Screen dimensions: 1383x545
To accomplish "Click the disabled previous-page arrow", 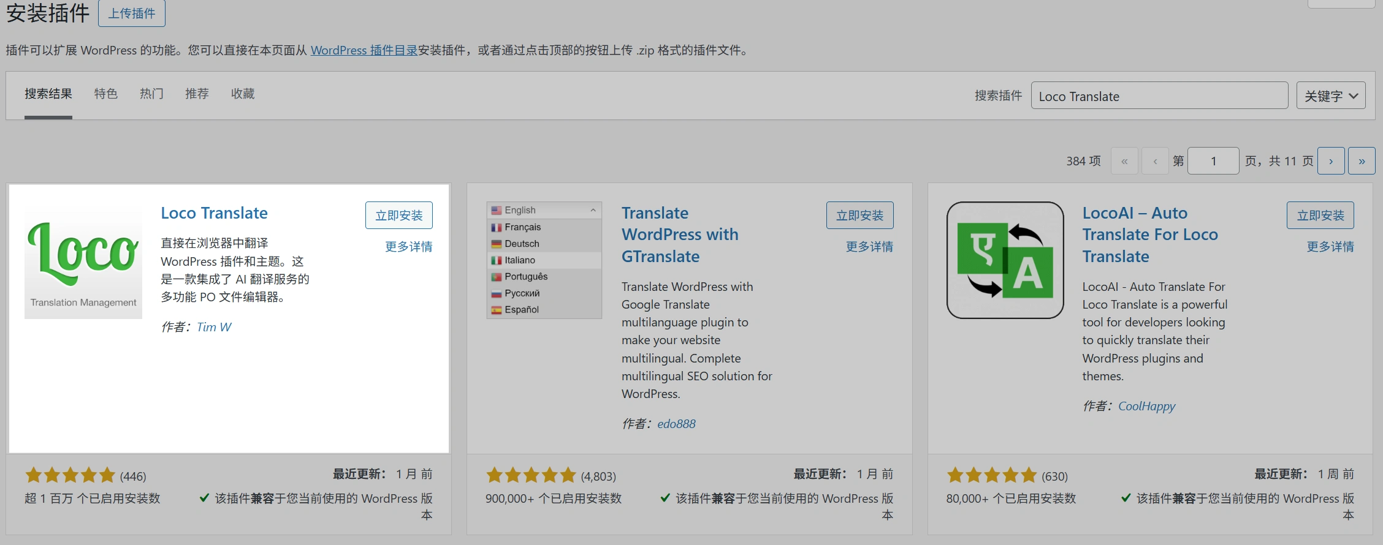I will (1156, 161).
